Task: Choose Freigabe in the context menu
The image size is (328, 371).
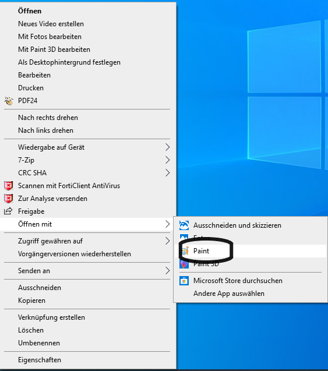Action: (88, 211)
